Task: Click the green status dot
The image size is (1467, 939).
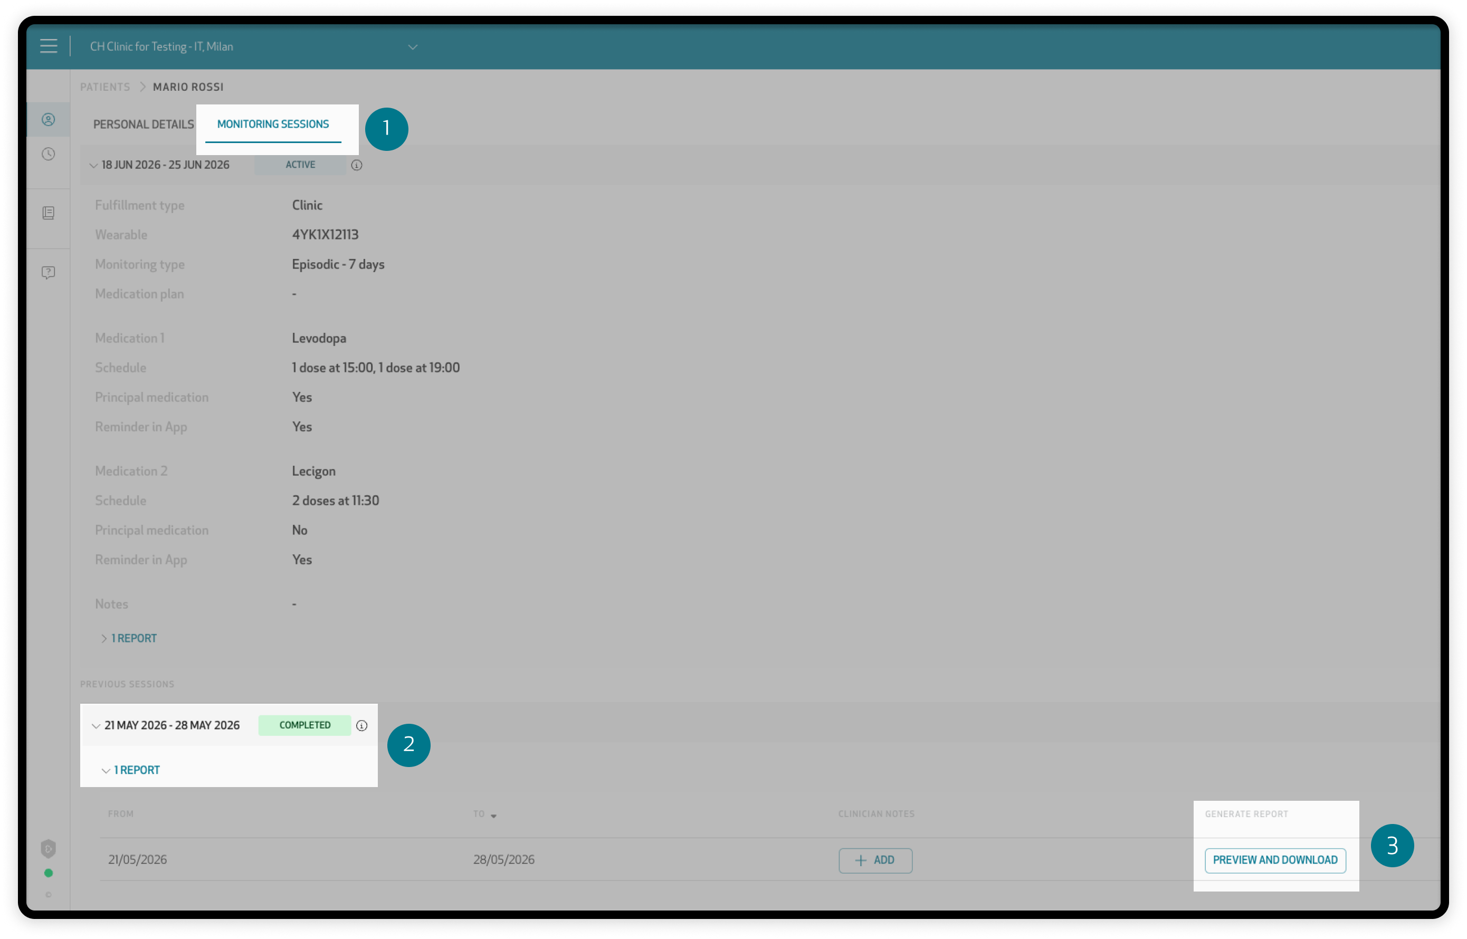Action: (48, 873)
